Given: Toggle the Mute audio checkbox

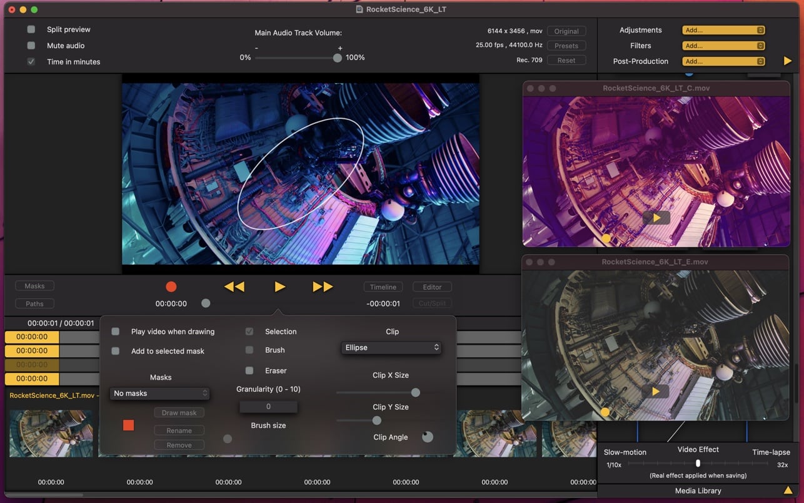Looking at the screenshot, I should click(31, 46).
